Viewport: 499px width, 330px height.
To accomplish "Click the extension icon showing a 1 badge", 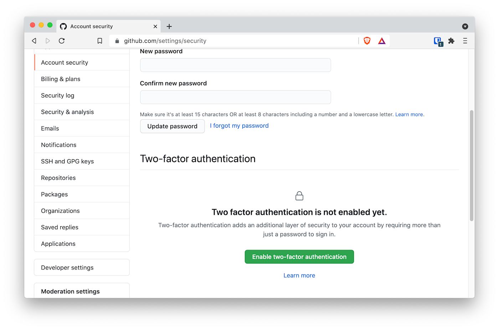I will (438, 41).
